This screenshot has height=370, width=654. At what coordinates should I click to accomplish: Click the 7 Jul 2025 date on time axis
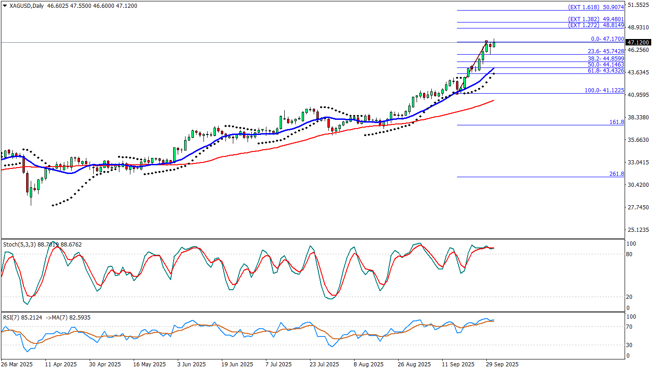pyautogui.click(x=278, y=364)
